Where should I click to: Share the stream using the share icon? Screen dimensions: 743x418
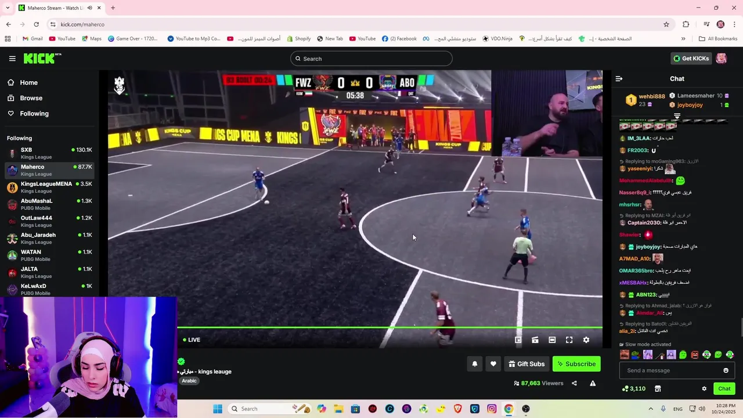click(574, 383)
